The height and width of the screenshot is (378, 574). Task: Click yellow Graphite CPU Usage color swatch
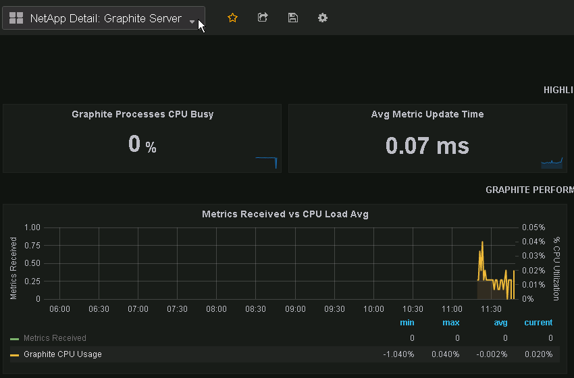(x=14, y=354)
